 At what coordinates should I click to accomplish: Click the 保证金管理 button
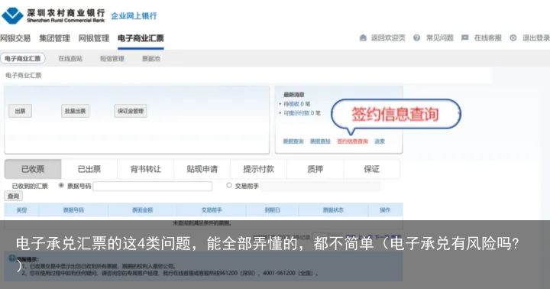coord(131,111)
